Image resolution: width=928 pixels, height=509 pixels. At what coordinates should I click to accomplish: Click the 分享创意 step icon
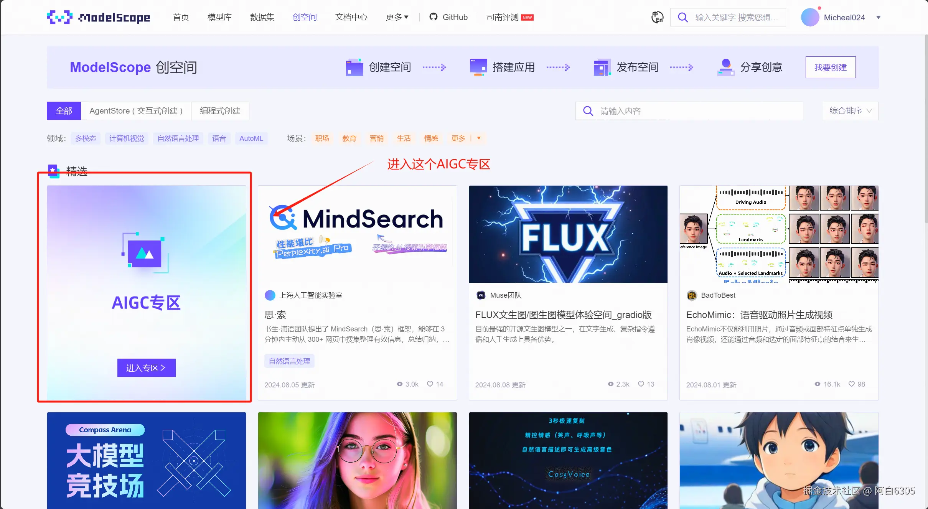(x=725, y=68)
